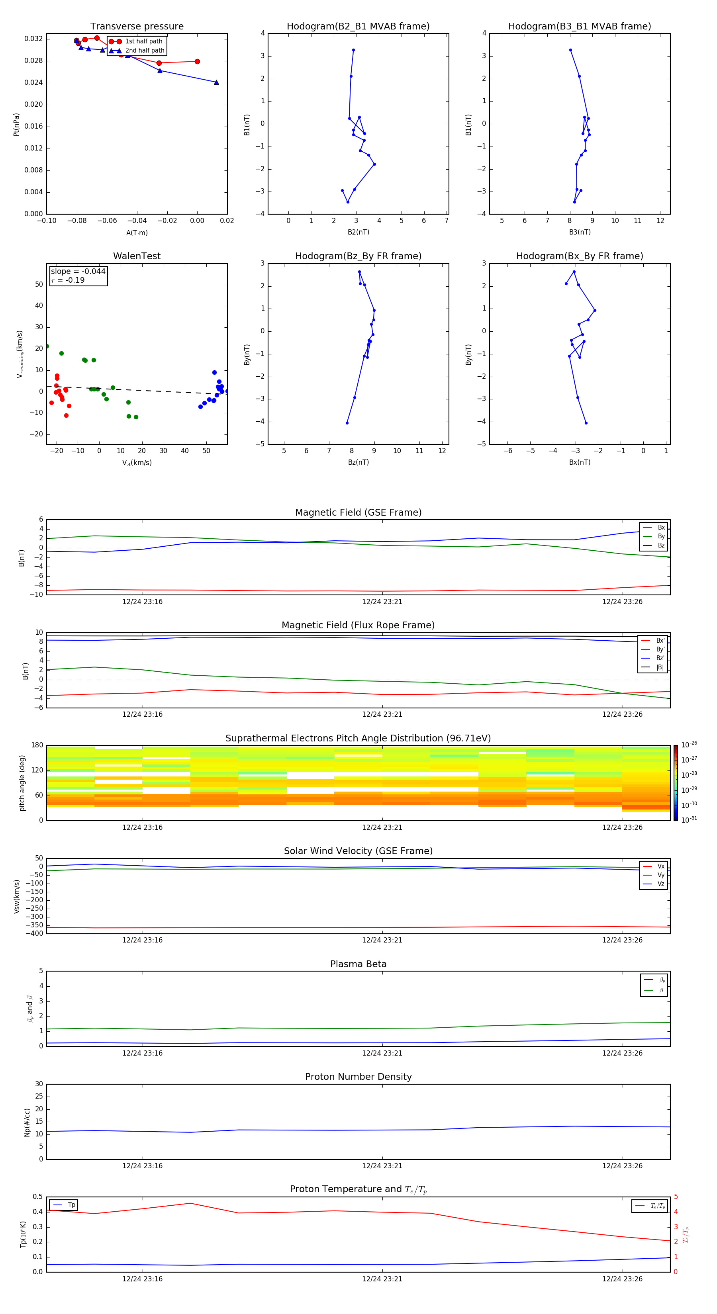
Task: Click the "12/24 23:21" tick under Proton Temperature
Action: 382,1279
